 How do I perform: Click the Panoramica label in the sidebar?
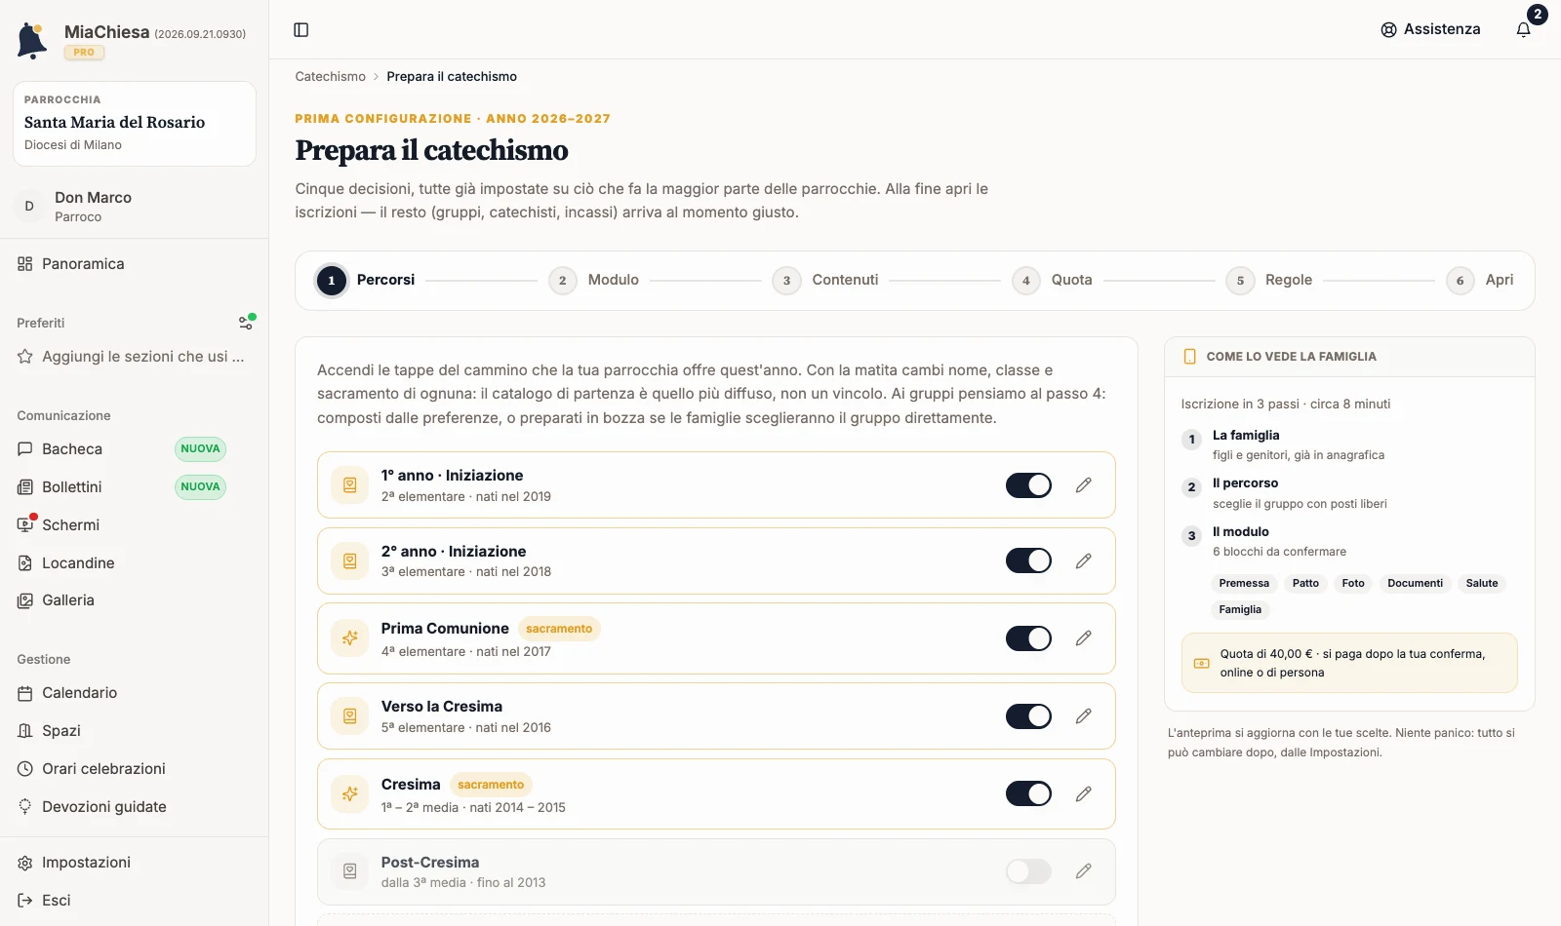[83, 264]
